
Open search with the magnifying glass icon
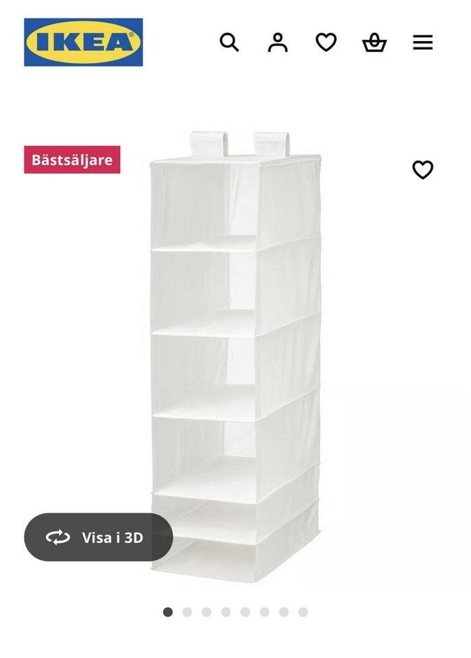[x=229, y=42]
